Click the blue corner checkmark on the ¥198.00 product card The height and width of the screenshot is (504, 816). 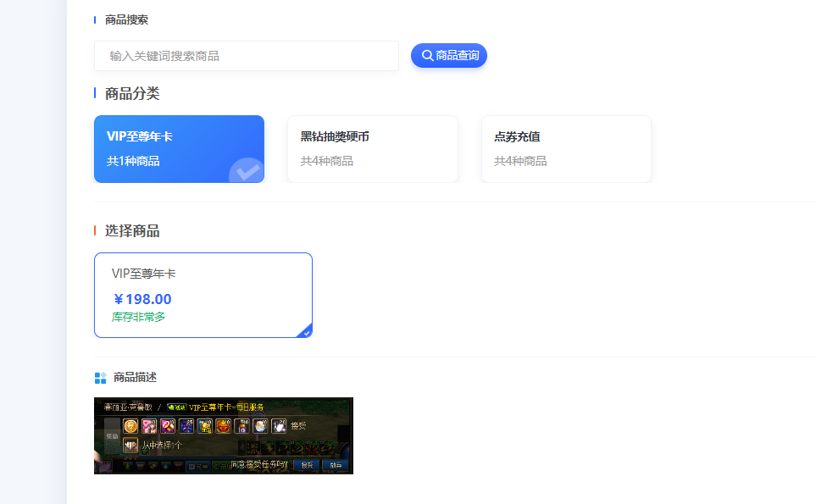click(x=307, y=330)
